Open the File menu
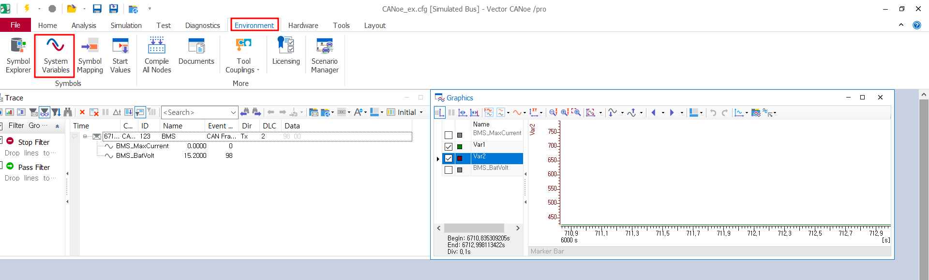This screenshot has width=929, height=280. pyautogui.click(x=15, y=25)
